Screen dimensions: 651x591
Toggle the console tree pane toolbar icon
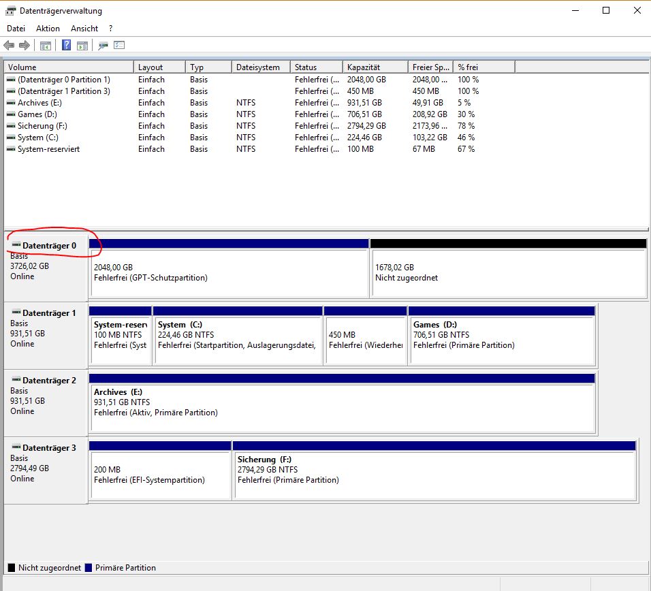(x=45, y=45)
